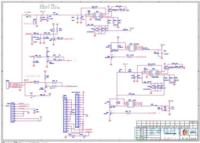Select the small square jumper symbol
This screenshot has width=200, height=143.
34,22
